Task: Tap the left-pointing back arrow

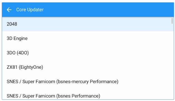Action: [9, 10]
